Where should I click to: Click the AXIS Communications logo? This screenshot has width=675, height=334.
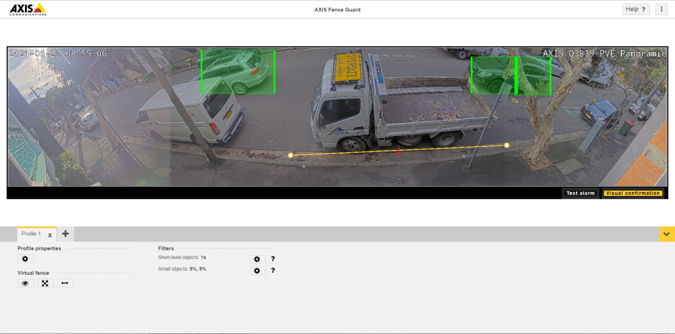[x=28, y=9]
